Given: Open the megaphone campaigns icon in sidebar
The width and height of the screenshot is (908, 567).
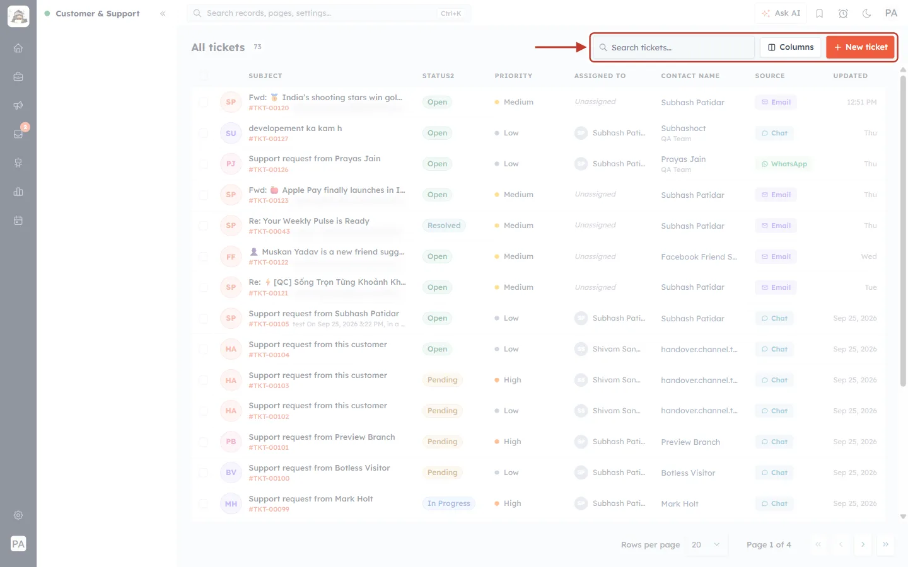Looking at the screenshot, I should click(x=18, y=105).
